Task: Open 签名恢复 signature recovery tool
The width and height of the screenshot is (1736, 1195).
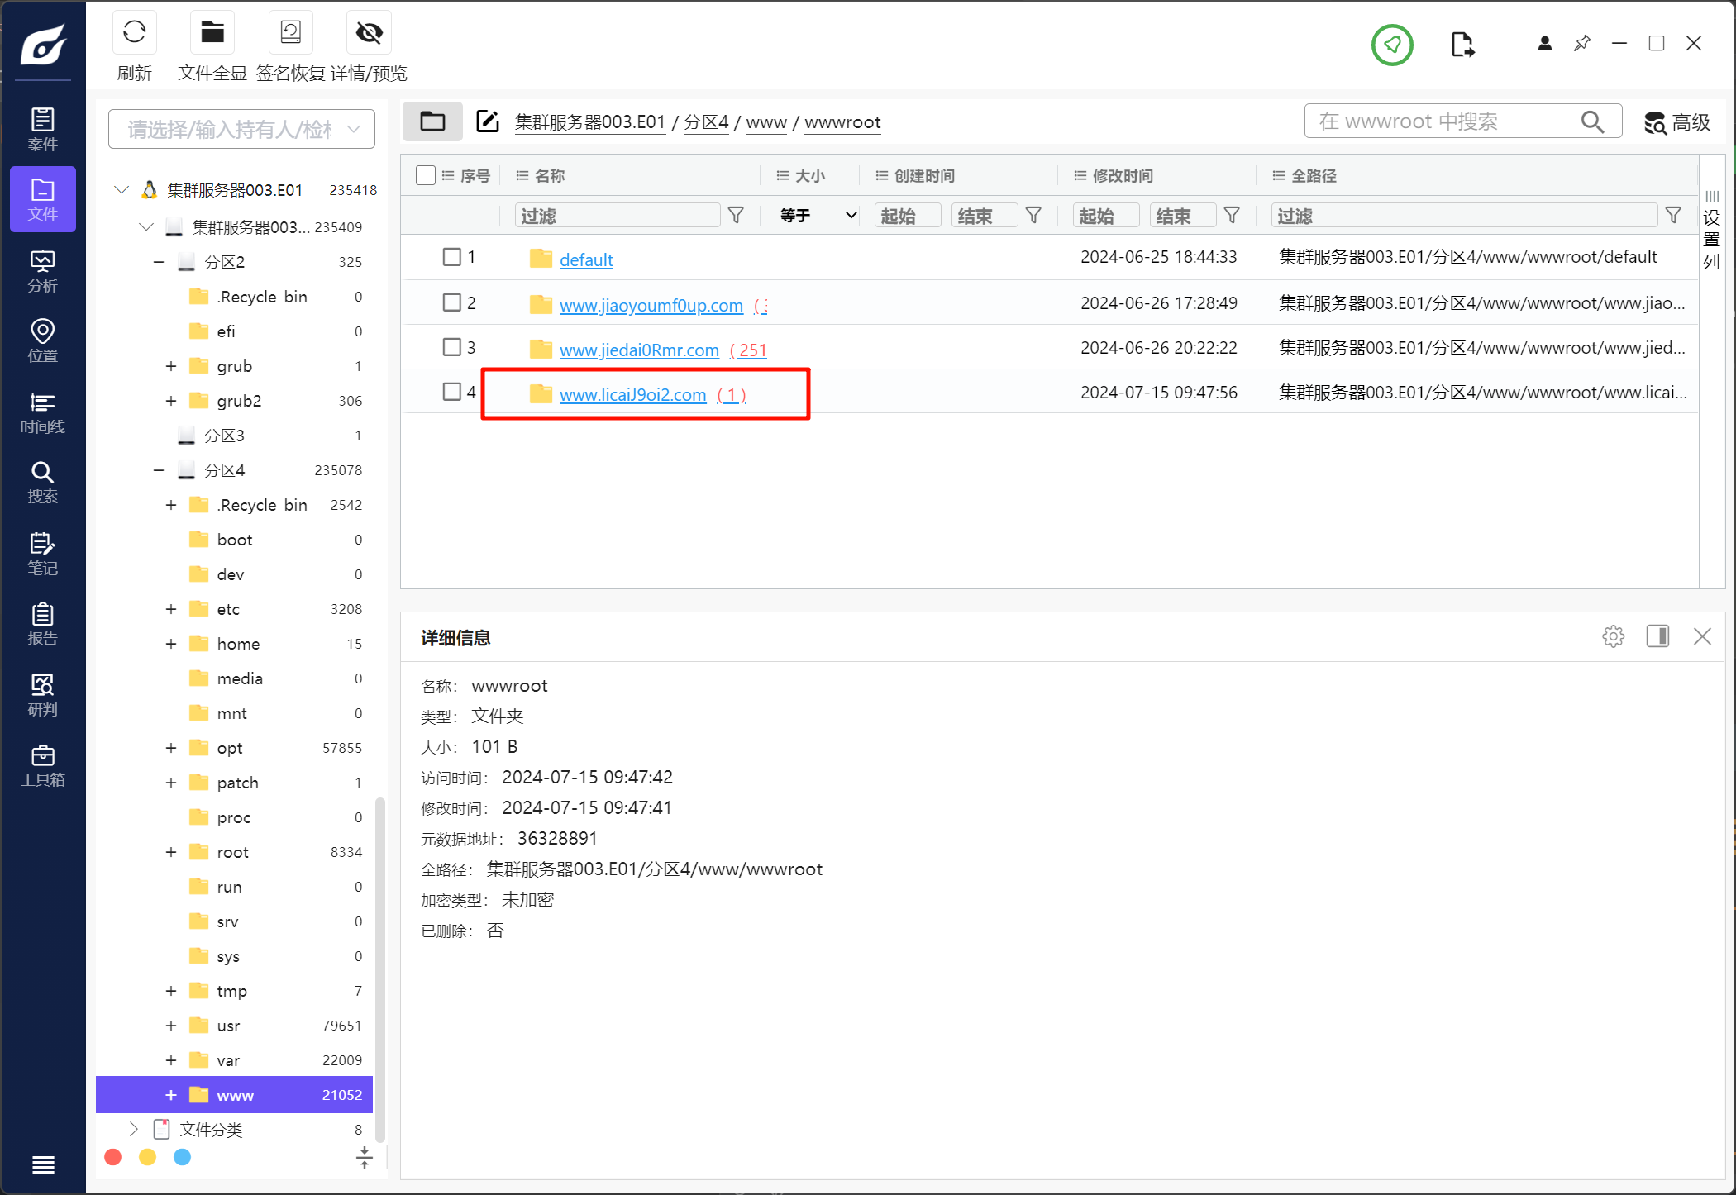Action: pos(290,34)
